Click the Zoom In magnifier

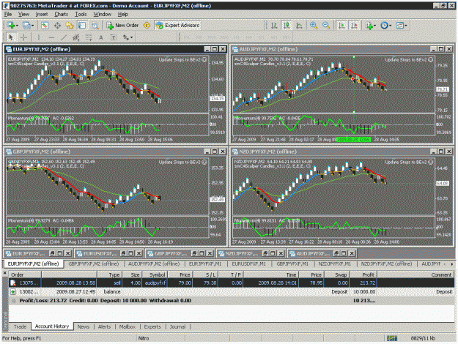click(x=314, y=26)
